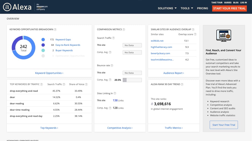Open the Easy-to-Rank Keywords link
This screenshot has width=252, height=141.
point(68,45)
